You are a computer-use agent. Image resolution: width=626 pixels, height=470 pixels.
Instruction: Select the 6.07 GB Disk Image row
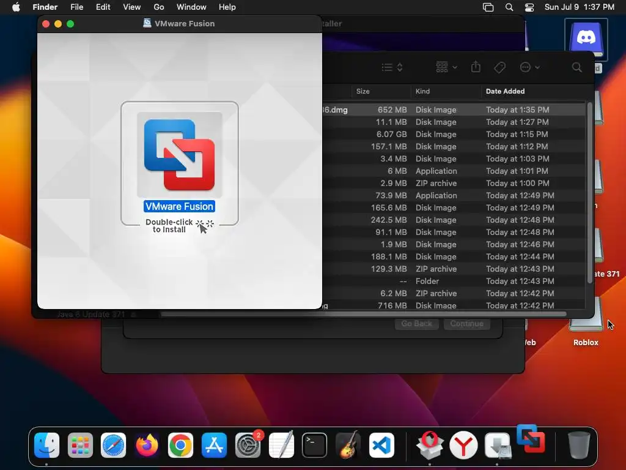[454, 134]
